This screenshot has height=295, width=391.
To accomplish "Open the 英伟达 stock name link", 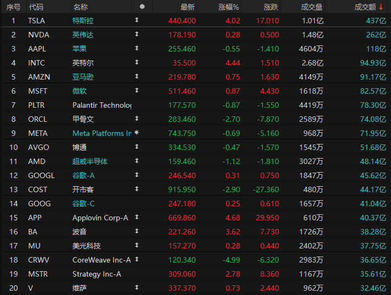I will pyautogui.click(x=83, y=35).
